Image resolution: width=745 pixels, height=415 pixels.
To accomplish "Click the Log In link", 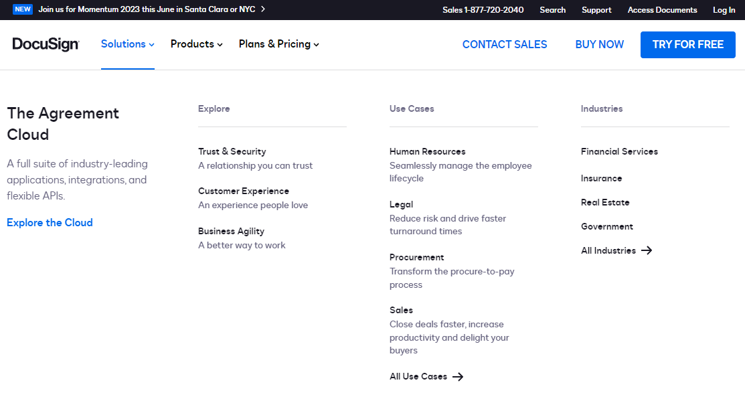I will (x=724, y=10).
